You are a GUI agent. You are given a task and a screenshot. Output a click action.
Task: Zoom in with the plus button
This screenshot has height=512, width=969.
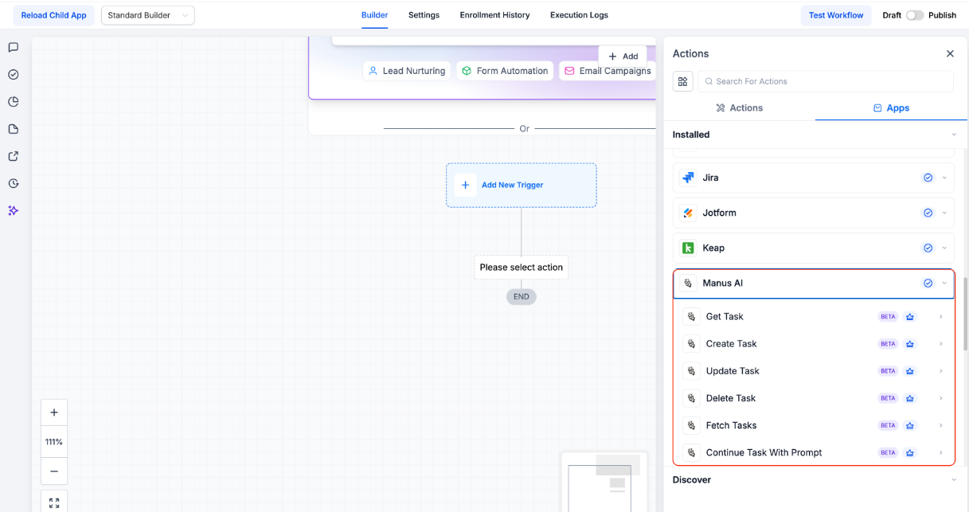54,412
